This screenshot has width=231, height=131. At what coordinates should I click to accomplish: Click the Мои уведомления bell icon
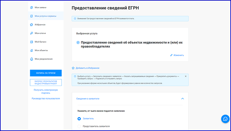coord(31,59)
